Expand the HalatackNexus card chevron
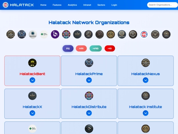The height and width of the screenshot is (134, 178). point(146,80)
